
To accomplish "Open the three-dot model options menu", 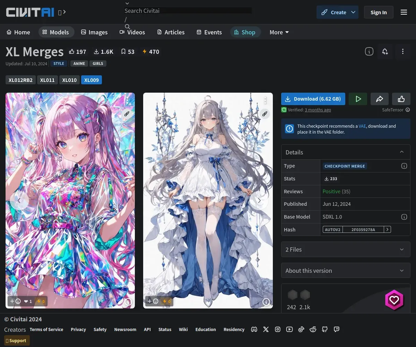I will (402, 51).
